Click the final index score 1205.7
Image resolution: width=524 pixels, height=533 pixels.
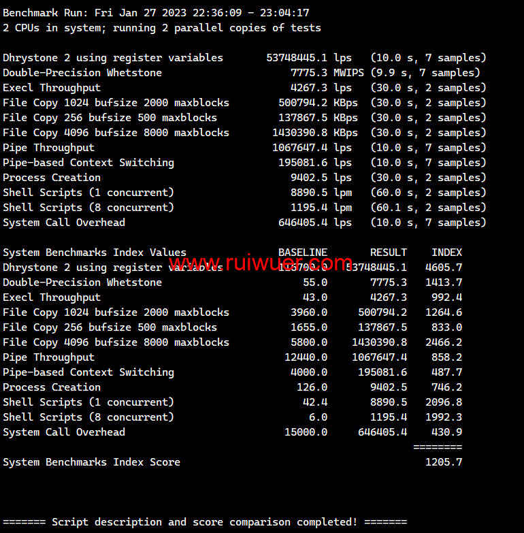click(x=444, y=462)
